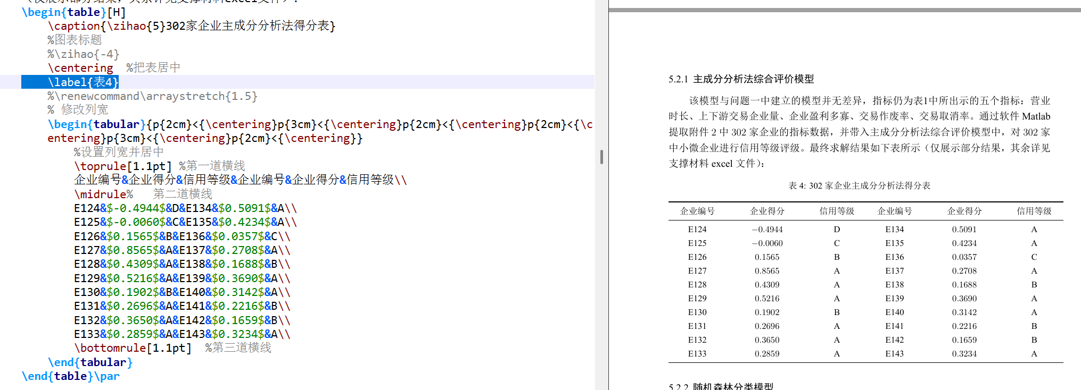1081x390 pixels.
Task: Click the source row starting with E126
Action: [182, 236]
